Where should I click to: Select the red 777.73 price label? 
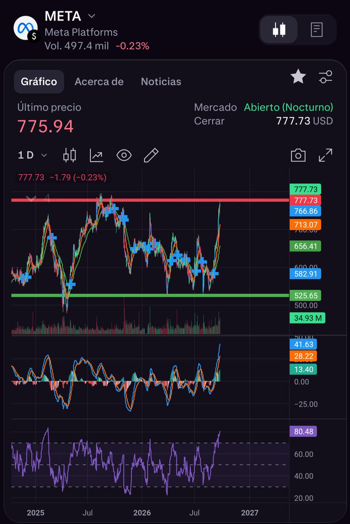pos(305,200)
